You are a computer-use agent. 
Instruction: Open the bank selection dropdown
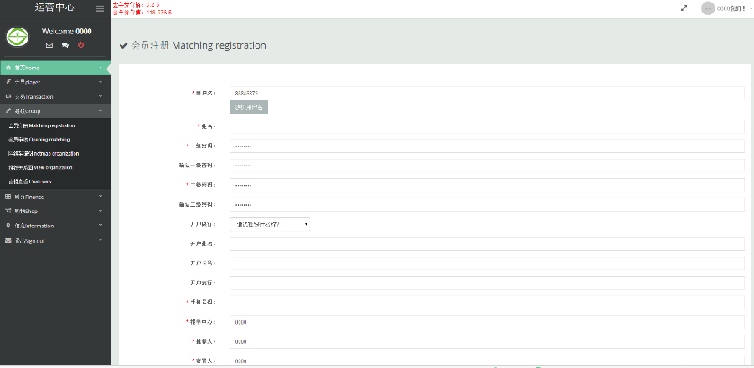tap(271, 224)
